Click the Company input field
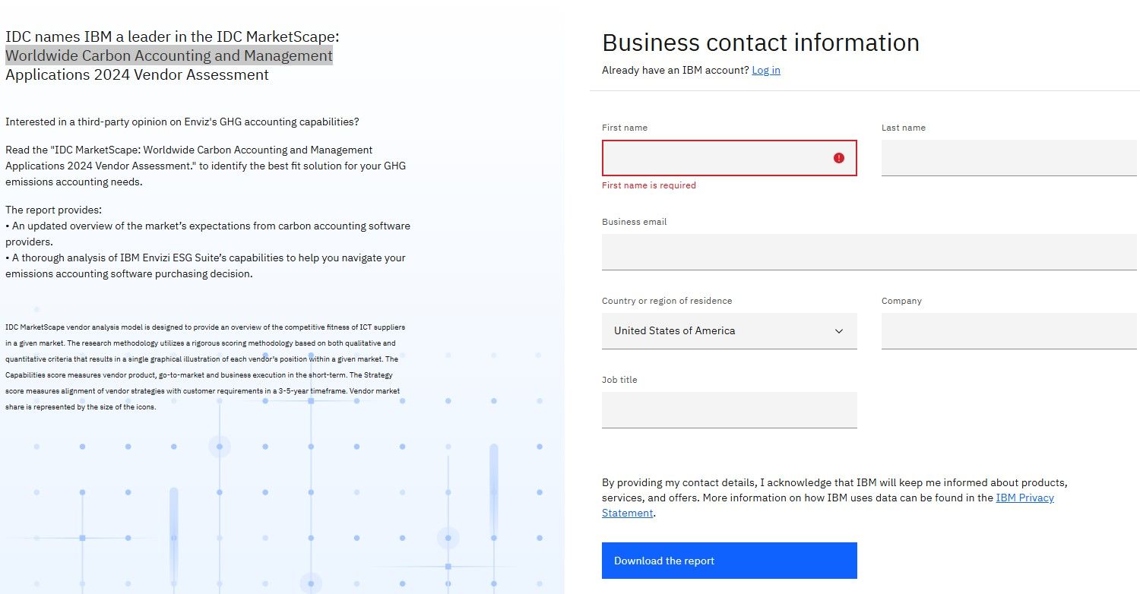The width and height of the screenshot is (1140, 594). pos(1007,330)
